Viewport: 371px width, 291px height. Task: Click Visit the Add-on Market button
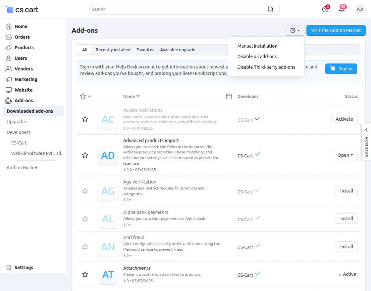coord(336,30)
